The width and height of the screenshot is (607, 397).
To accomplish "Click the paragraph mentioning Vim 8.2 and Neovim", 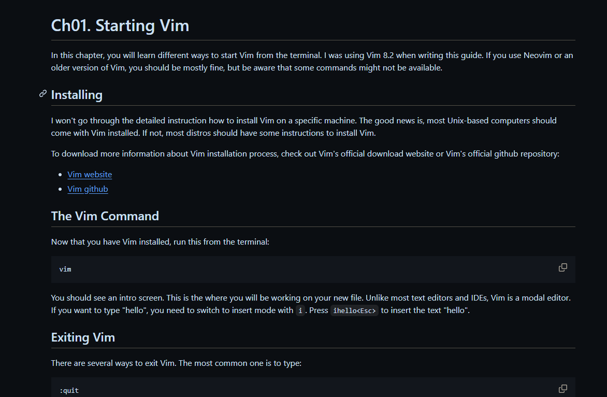I will coord(312,62).
